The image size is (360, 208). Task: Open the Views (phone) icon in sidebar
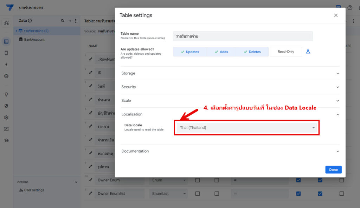click(x=6, y=53)
